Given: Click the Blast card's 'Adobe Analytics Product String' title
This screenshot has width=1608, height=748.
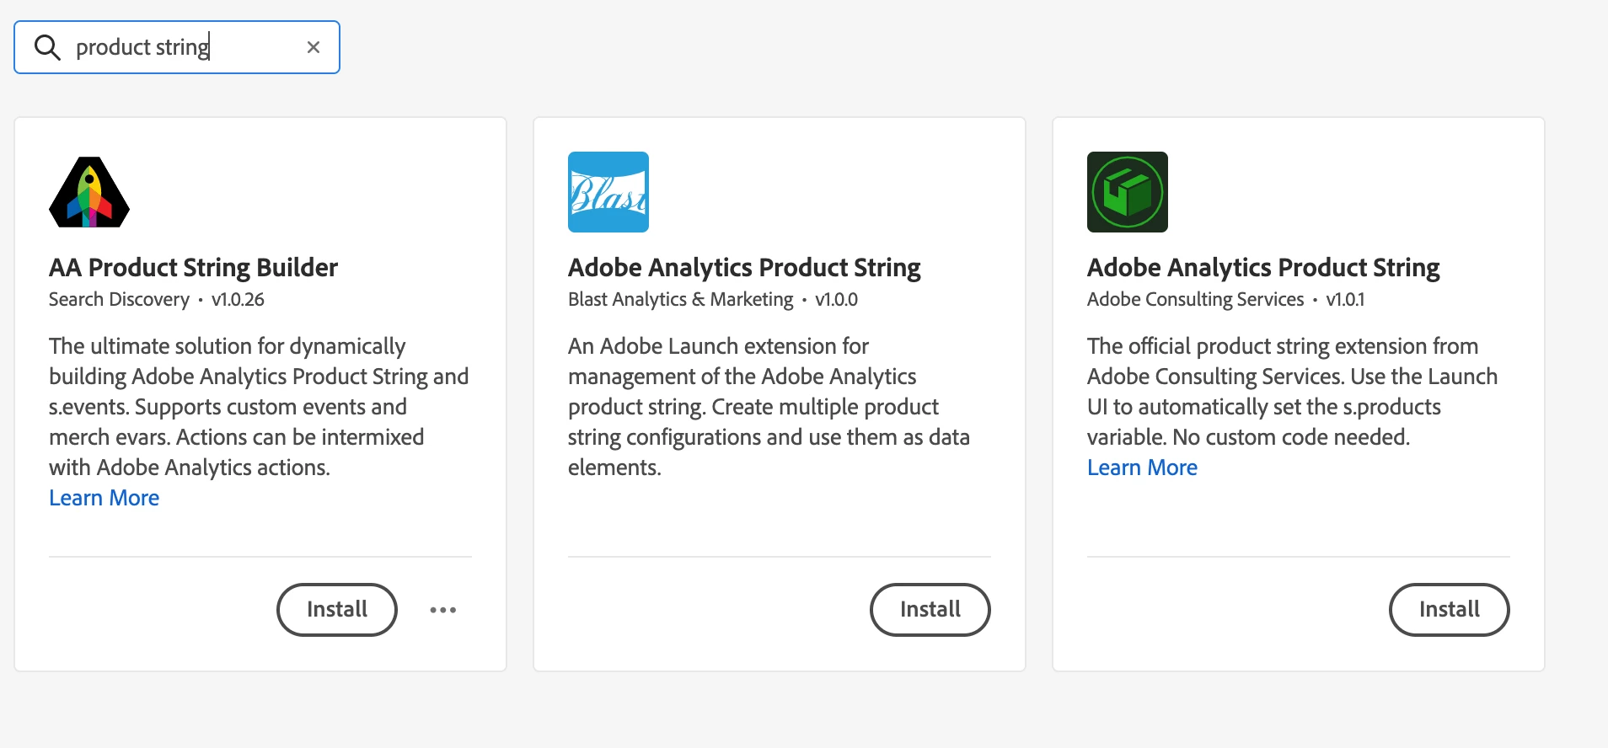Looking at the screenshot, I should click(x=744, y=267).
